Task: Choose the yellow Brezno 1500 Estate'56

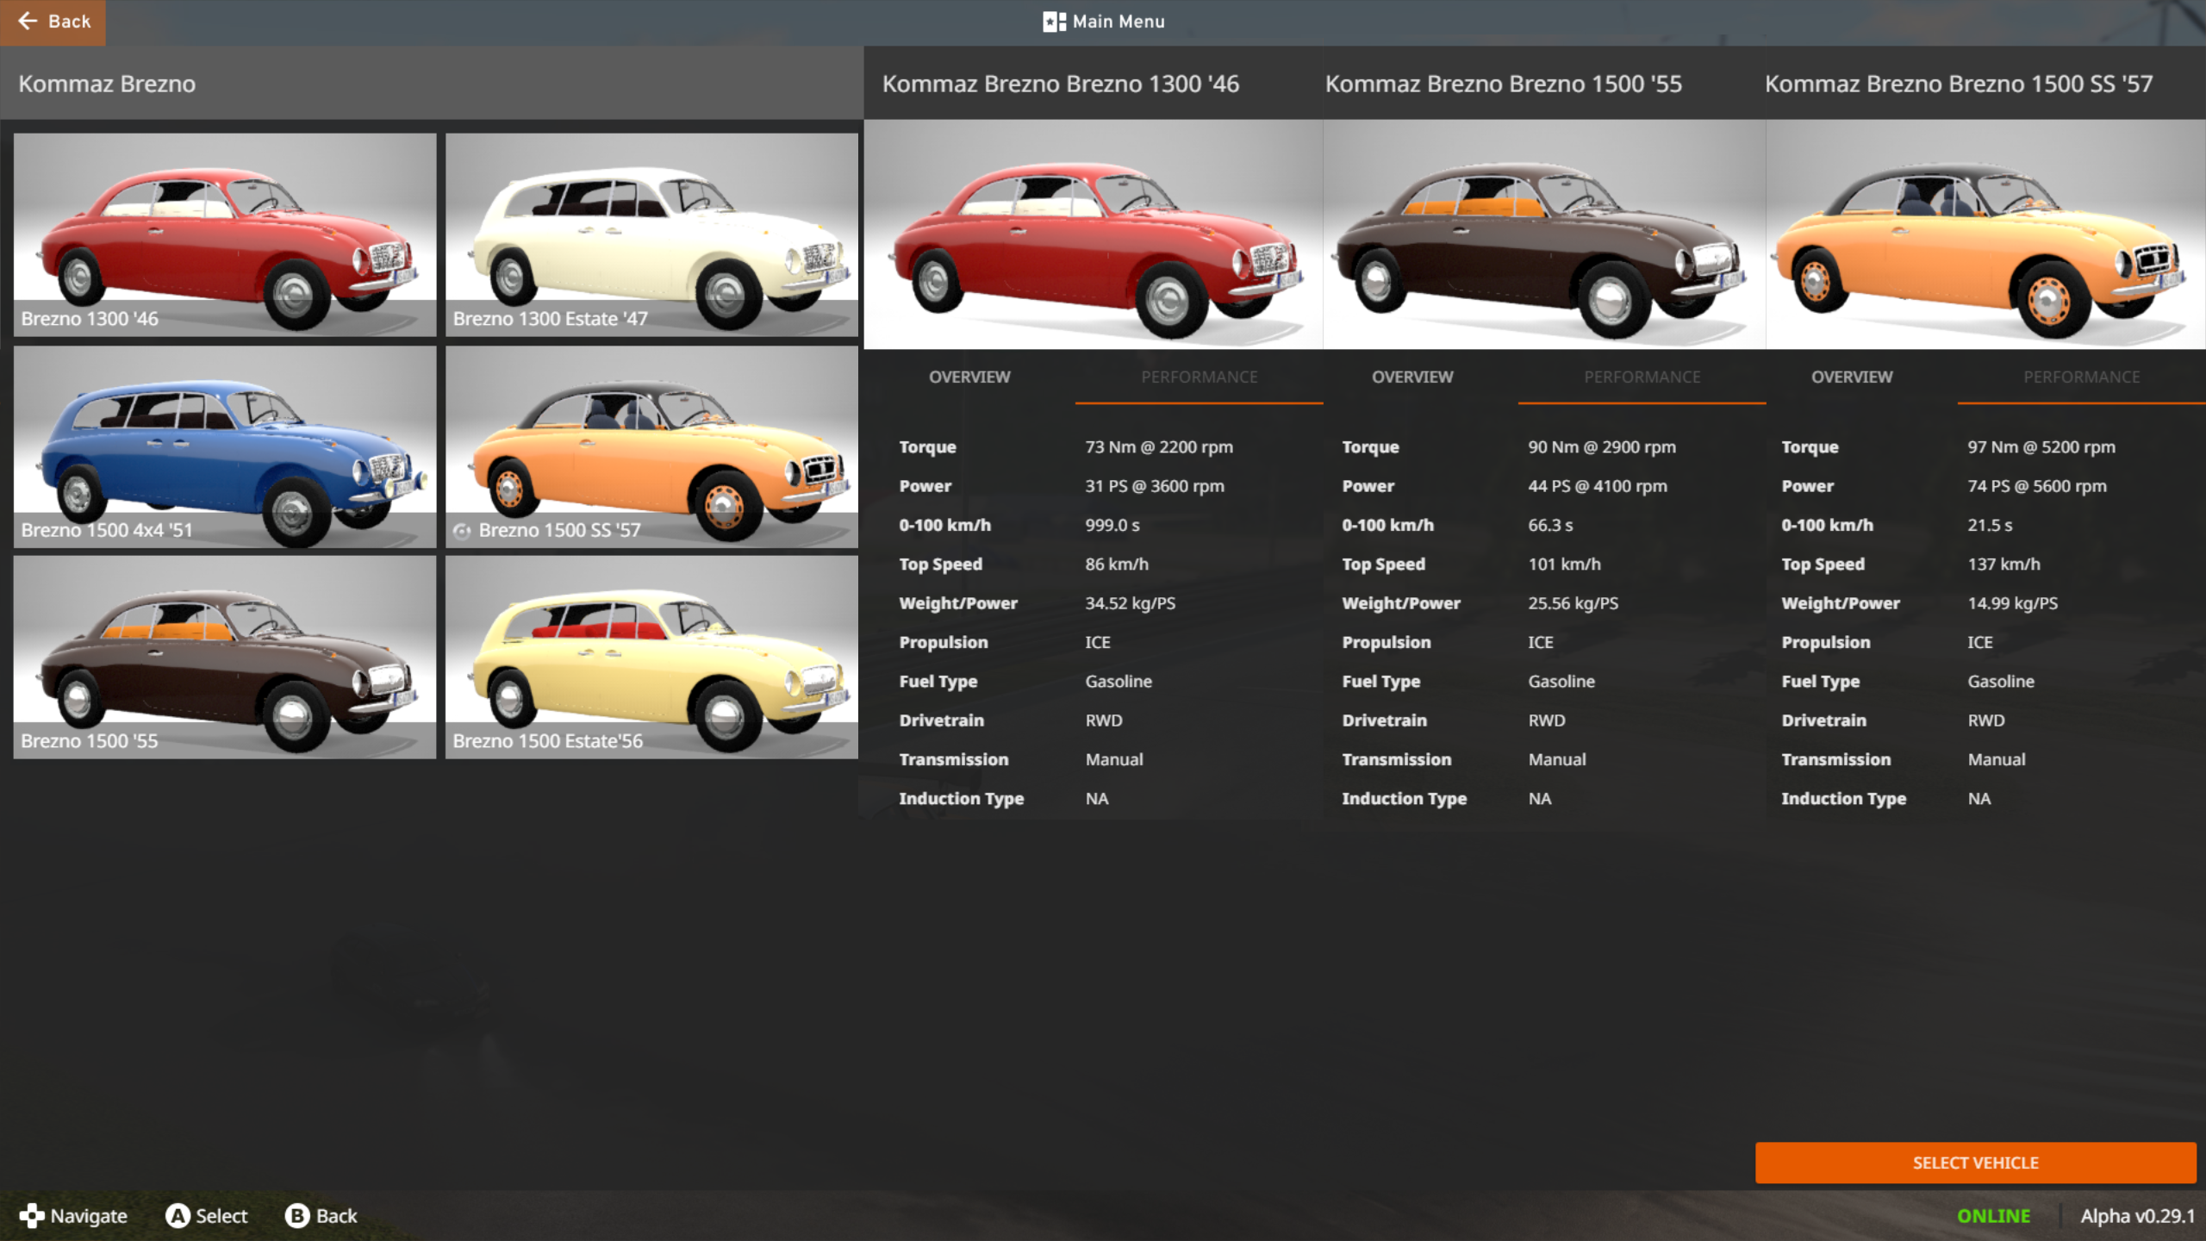Action: point(651,657)
